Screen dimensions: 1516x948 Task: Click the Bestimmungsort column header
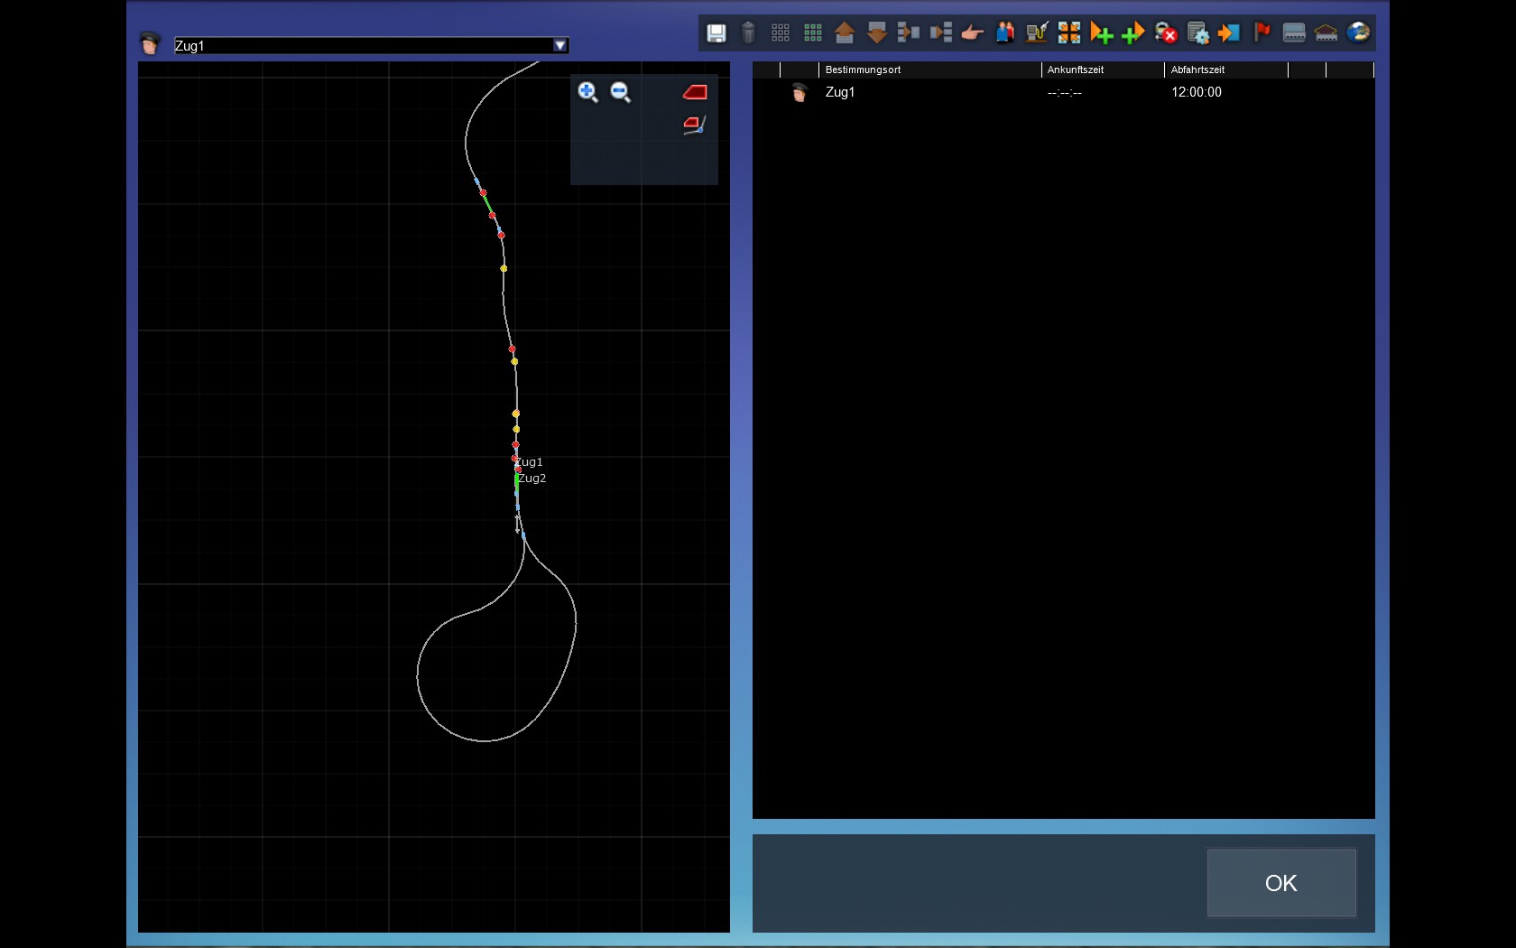[x=929, y=70]
